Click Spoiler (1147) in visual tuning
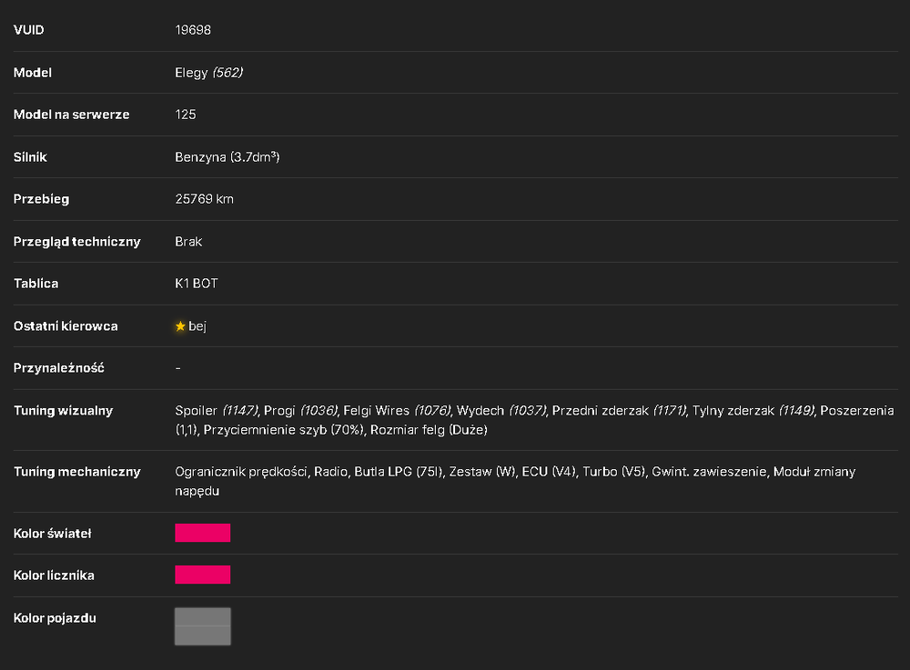Screen dimensions: 910x670 point(217,411)
